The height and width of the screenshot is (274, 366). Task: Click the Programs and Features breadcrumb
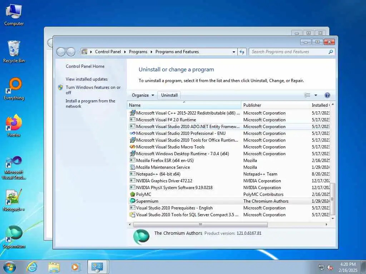point(177,52)
